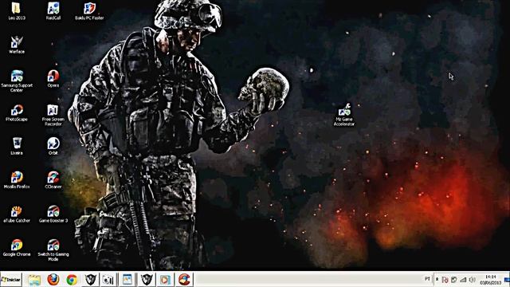Click the picture viewer taskbar icon

(x=127, y=280)
